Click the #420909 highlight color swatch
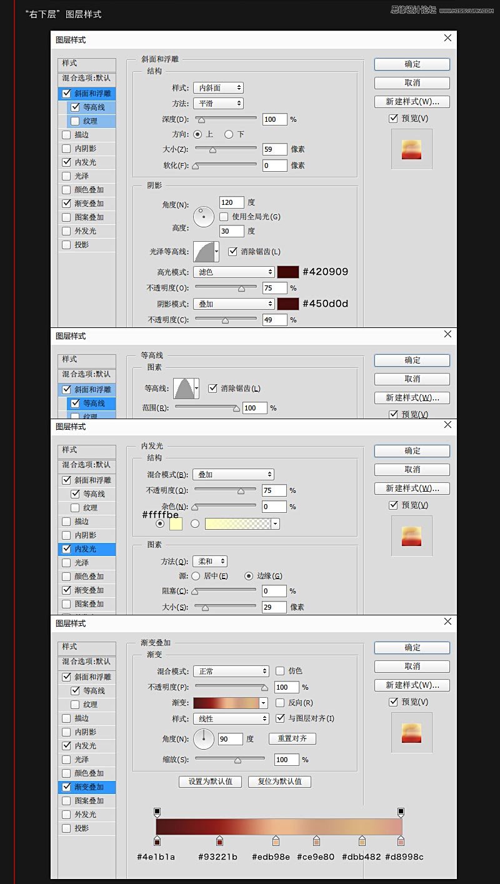The height and width of the screenshot is (884, 500). pos(288,272)
